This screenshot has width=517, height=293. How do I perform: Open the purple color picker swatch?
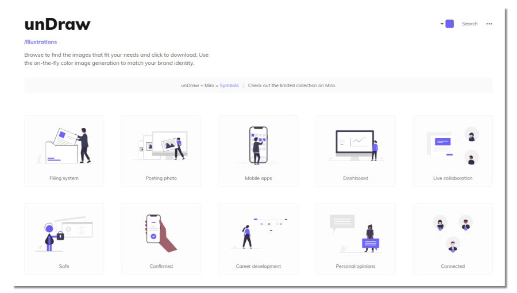449,24
